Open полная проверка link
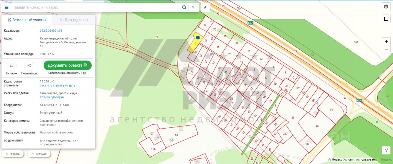The image size is (393, 164). tap(52, 97)
